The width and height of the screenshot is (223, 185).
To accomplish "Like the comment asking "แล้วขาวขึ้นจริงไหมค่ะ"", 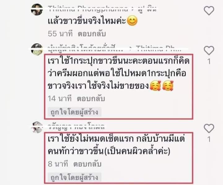I will point(209,11).
